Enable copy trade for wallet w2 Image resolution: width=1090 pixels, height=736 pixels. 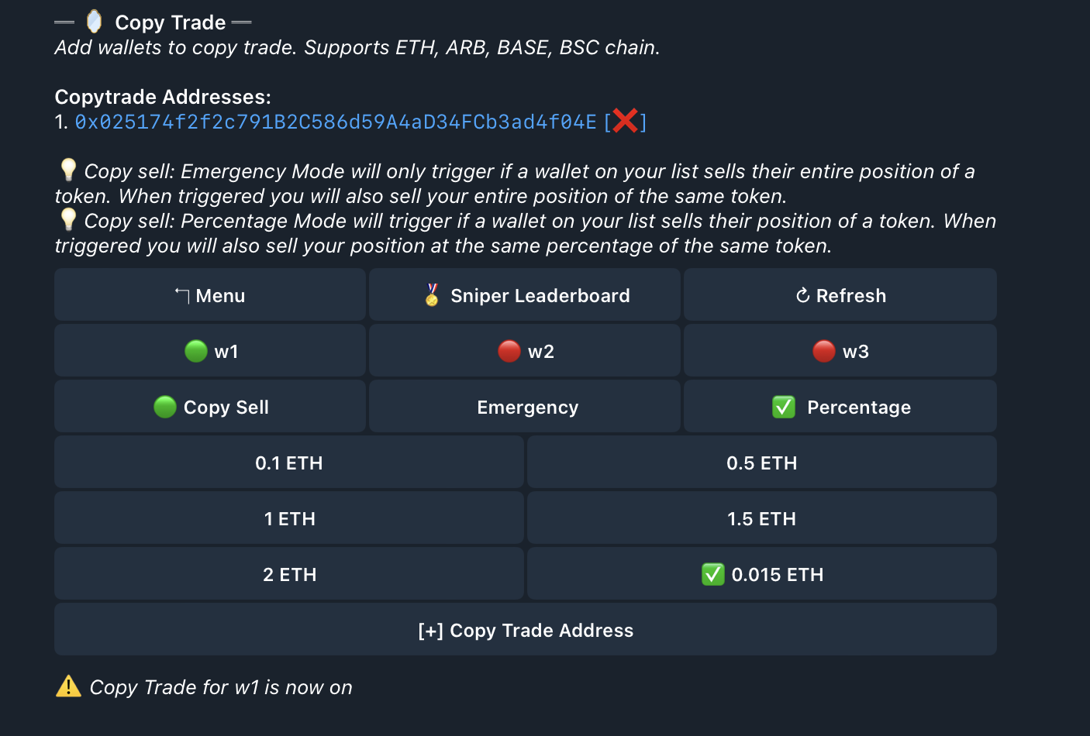(526, 351)
